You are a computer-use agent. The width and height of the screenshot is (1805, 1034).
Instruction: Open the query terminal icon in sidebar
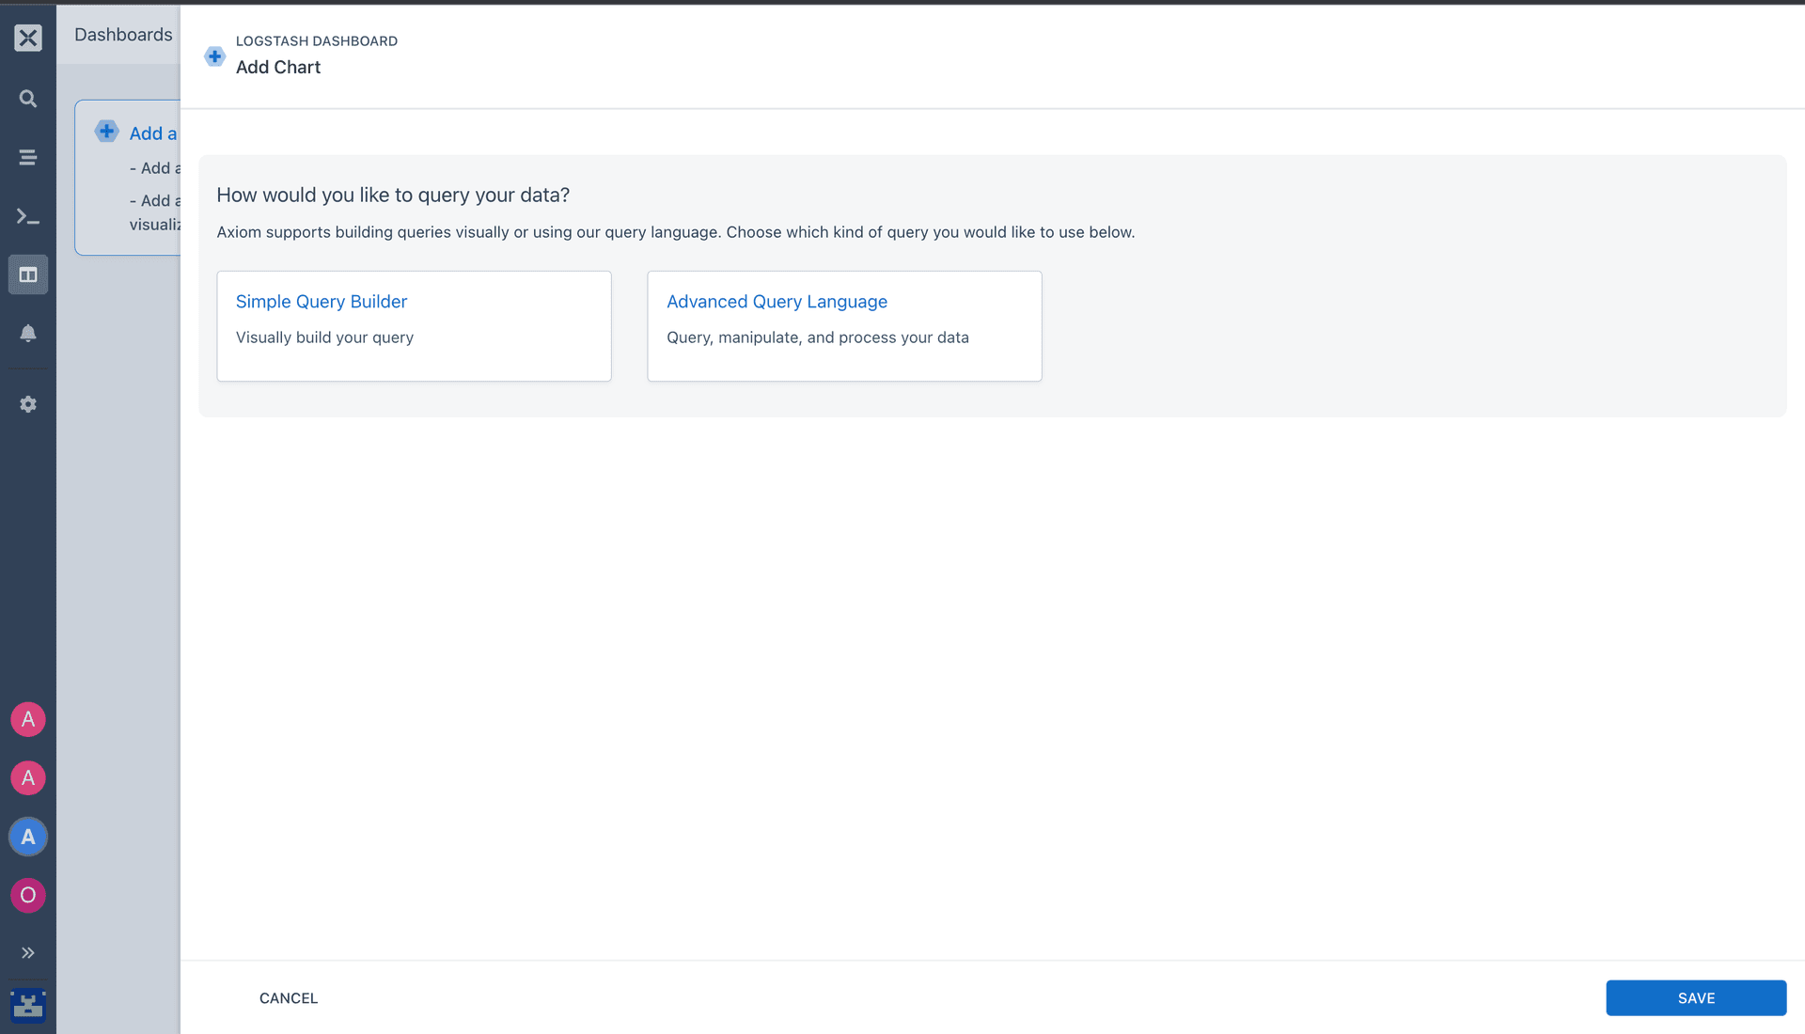pyautogui.click(x=27, y=216)
